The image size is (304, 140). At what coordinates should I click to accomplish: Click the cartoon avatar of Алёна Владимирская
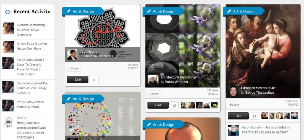(8, 122)
